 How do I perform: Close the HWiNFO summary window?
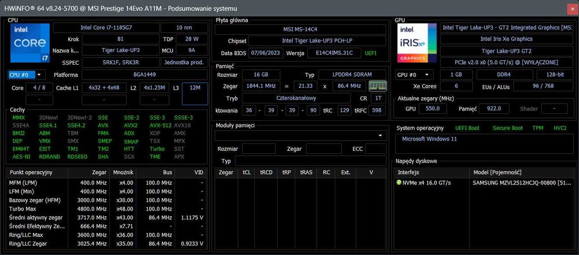coord(571,9)
